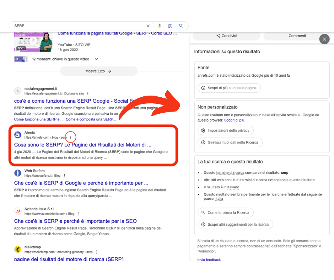Click 'La tua ricerca e questo risultato' heading
The height and width of the screenshot is (280, 334).
point(230,162)
